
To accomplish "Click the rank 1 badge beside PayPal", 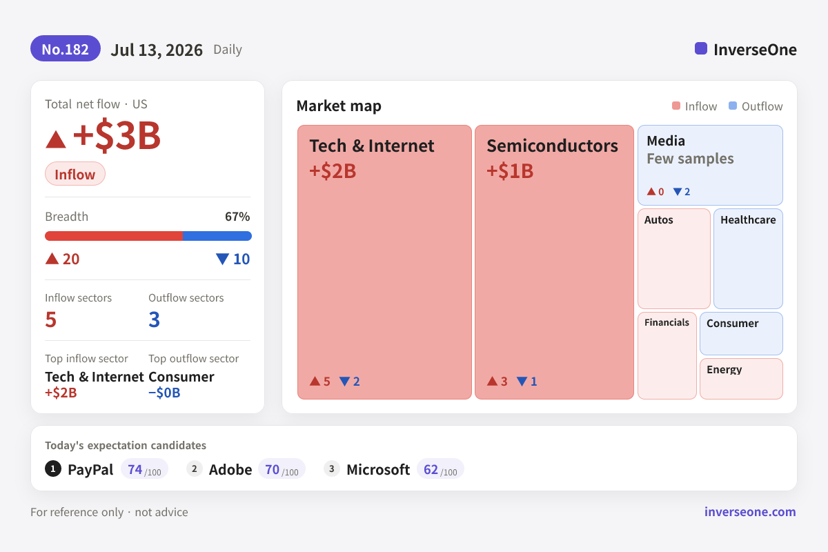I will pos(53,469).
